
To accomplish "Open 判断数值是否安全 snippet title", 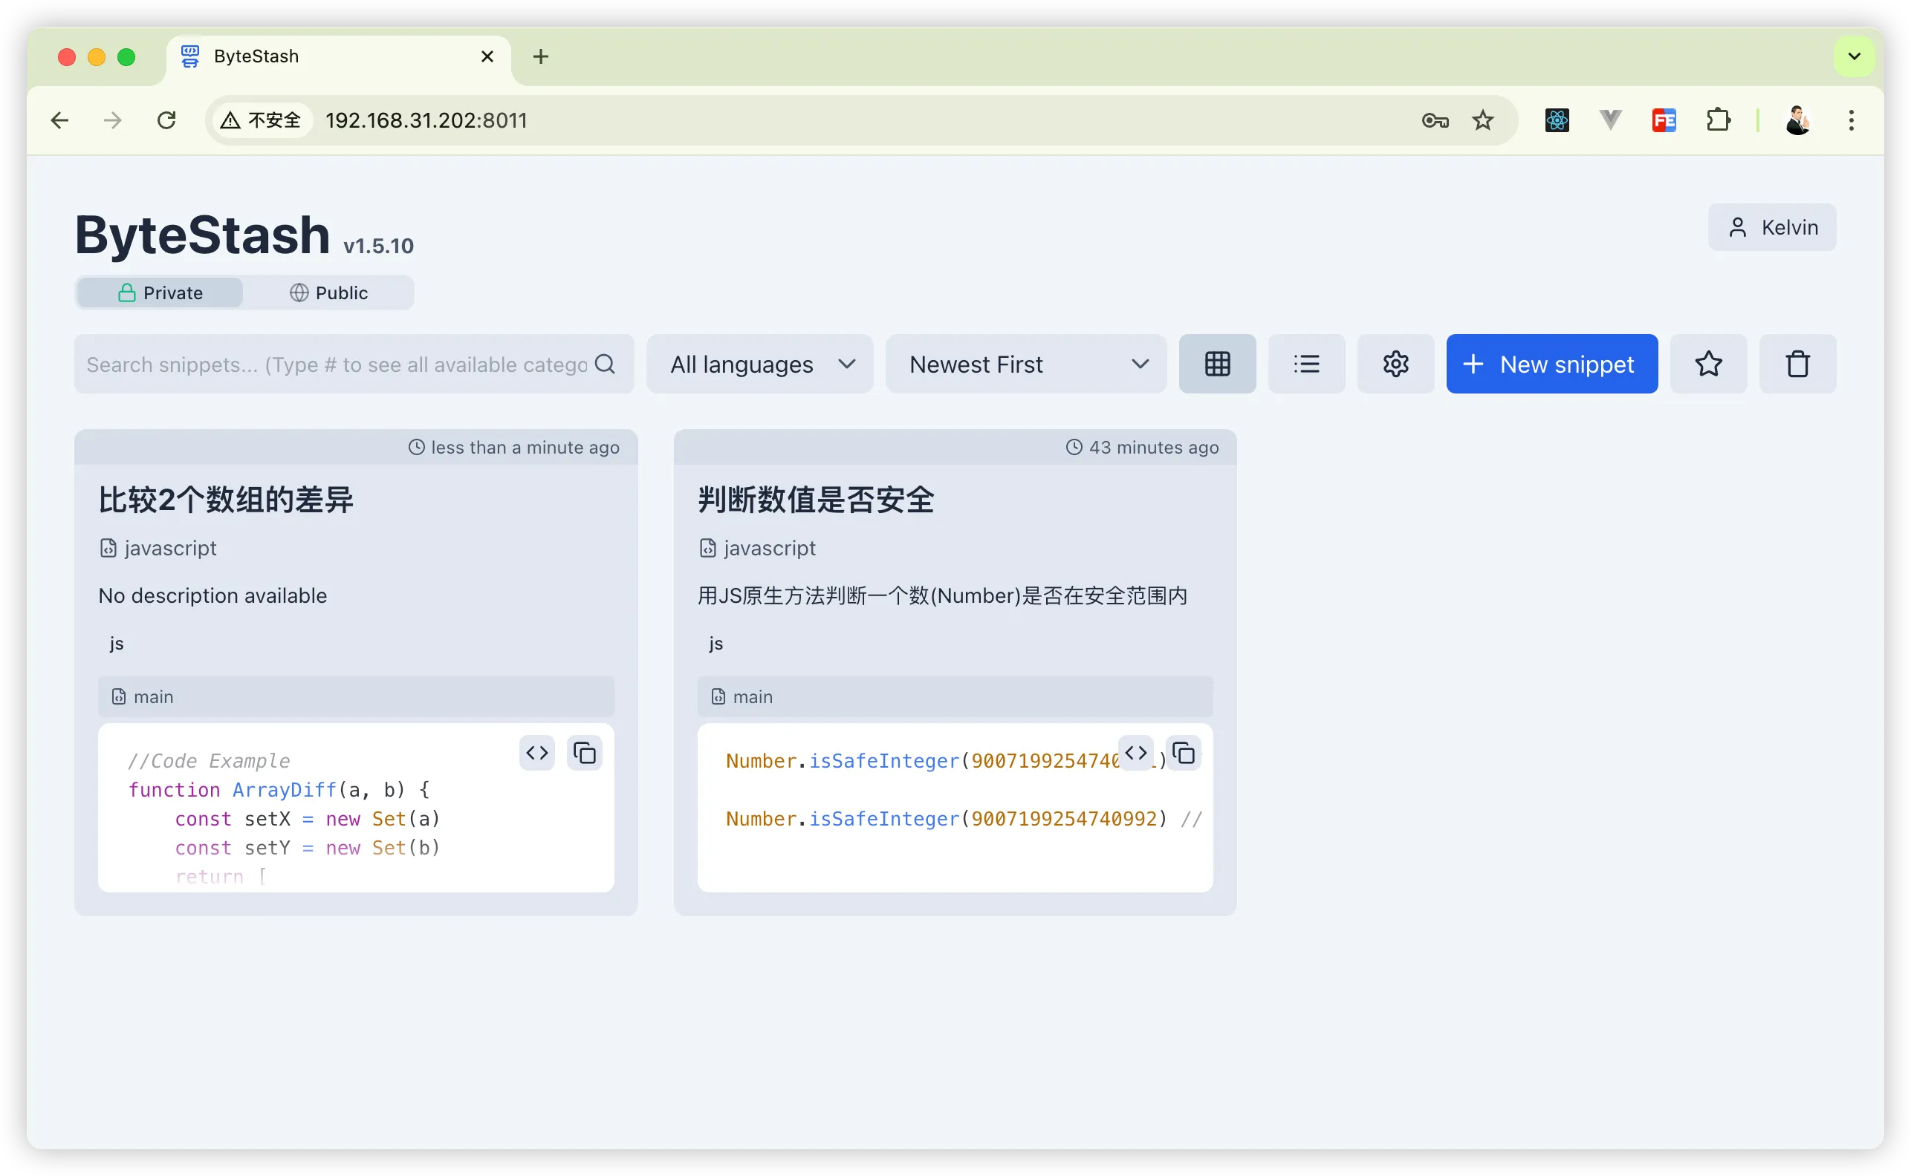I will click(816, 500).
